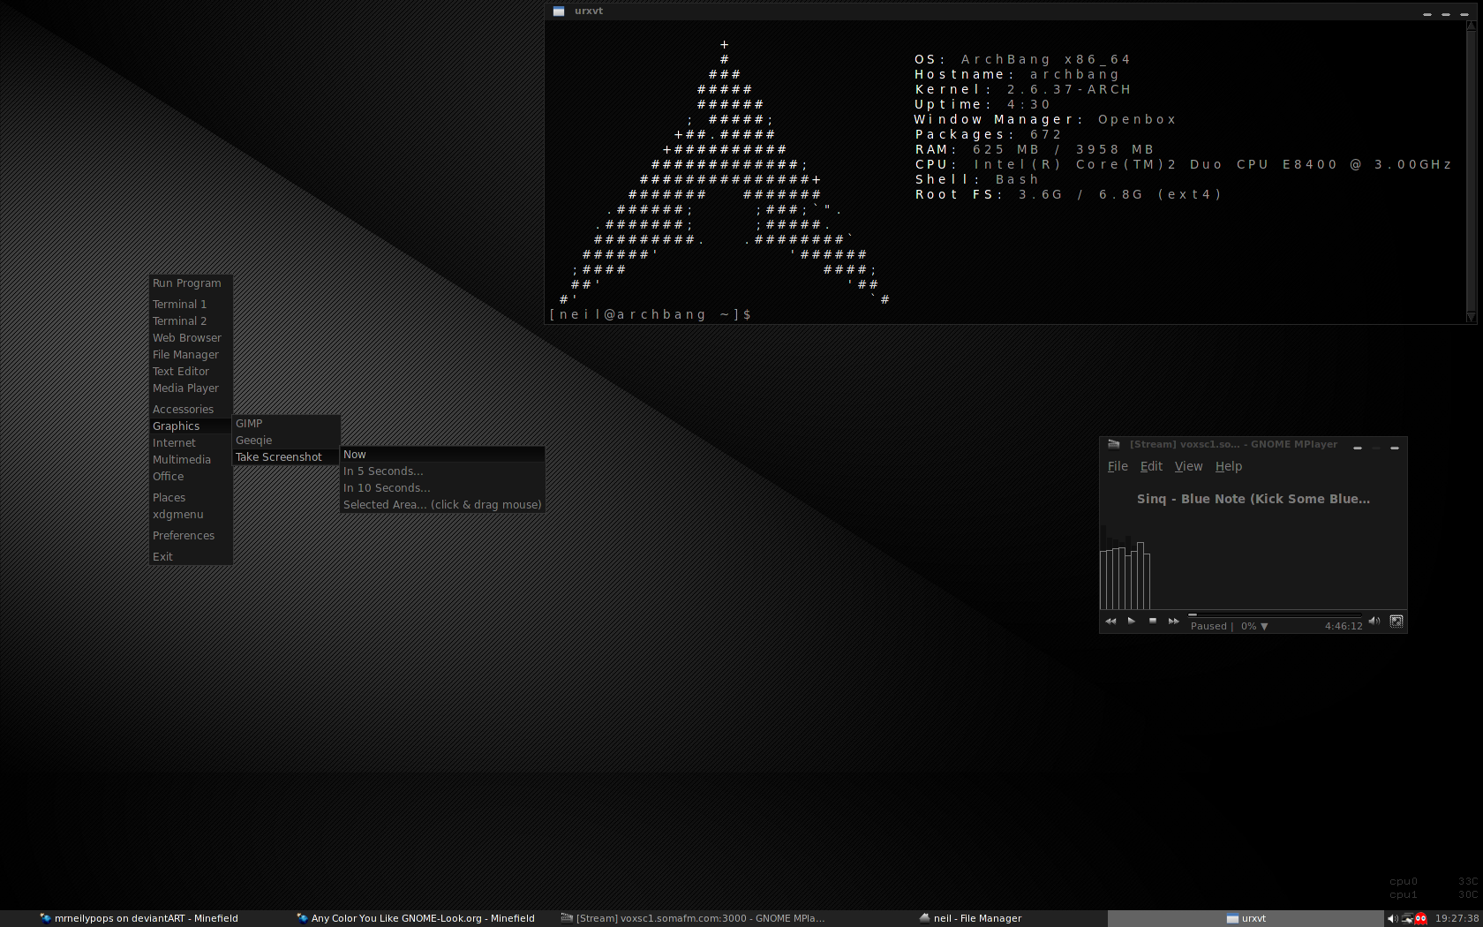Click GNOME MPlayer seek progress bar
This screenshot has width=1483, height=927.
point(1275,614)
